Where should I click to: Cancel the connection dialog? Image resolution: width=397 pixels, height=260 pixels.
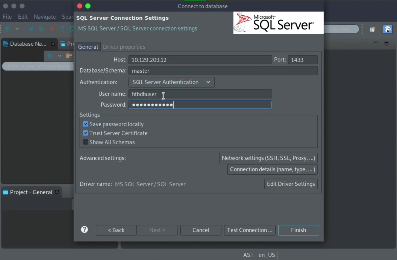pos(201,230)
